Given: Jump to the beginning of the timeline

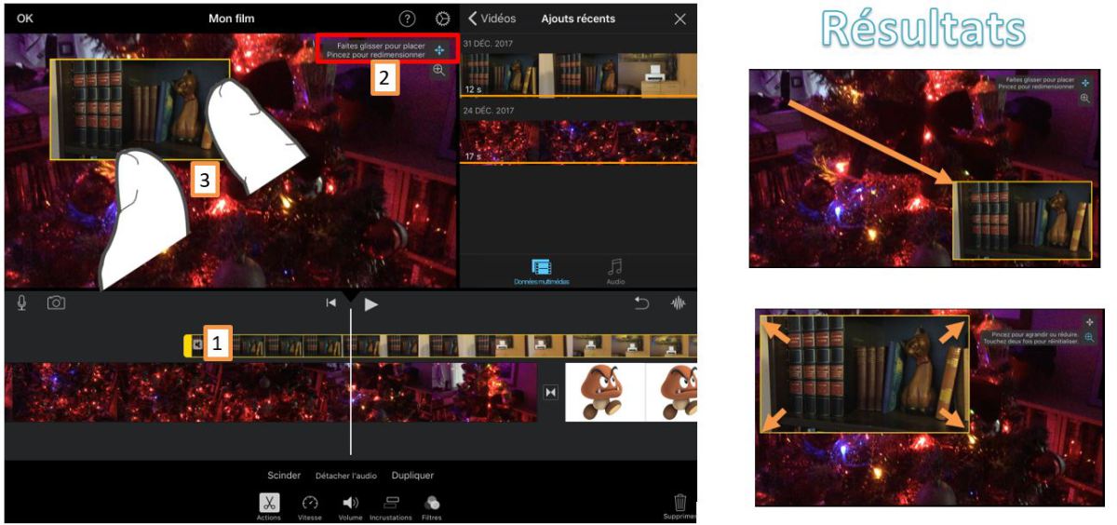Looking at the screenshot, I should [x=330, y=303].
